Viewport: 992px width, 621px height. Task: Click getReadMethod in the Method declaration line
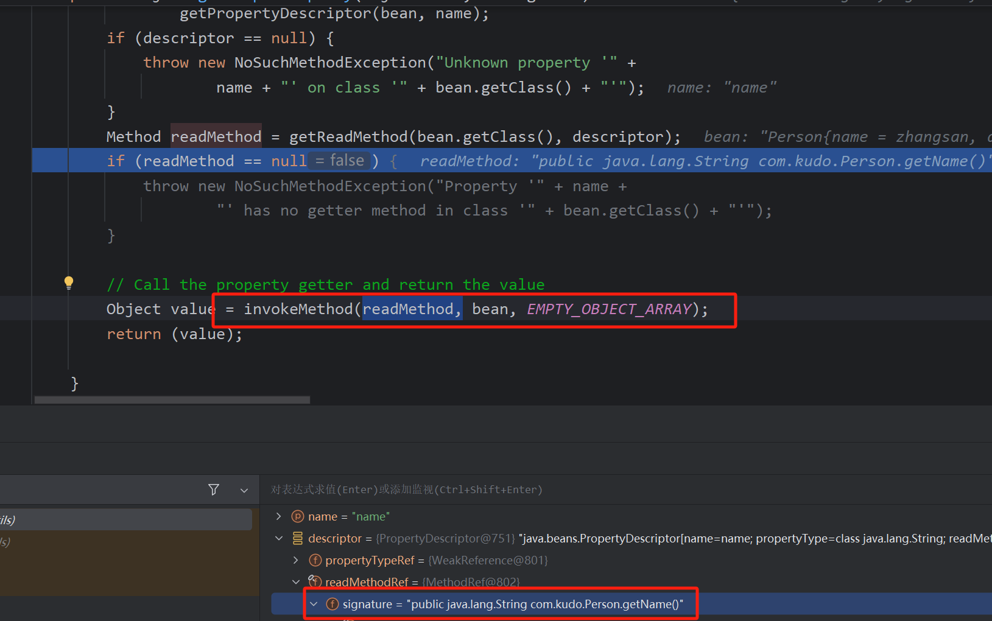click(x=348, y=137)
